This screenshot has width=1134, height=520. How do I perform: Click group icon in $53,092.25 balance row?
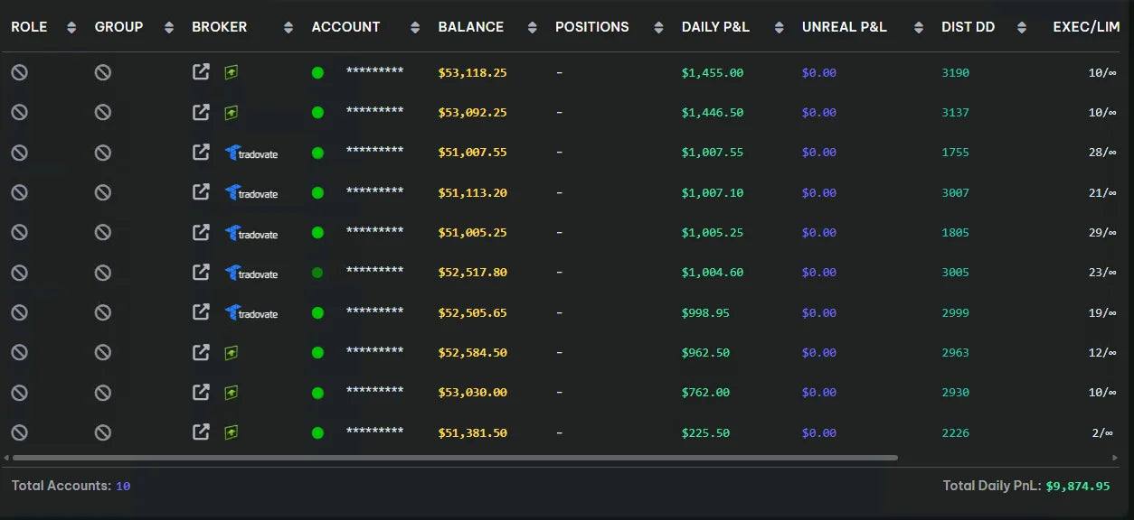pos(103,112)
